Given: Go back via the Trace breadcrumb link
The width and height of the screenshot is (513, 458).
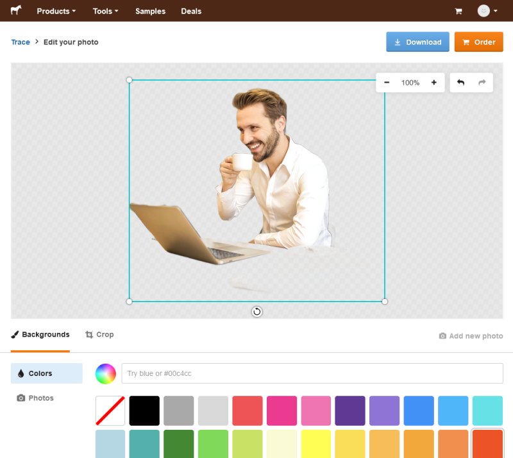Looking at the screenshot, I should (20, 42).
